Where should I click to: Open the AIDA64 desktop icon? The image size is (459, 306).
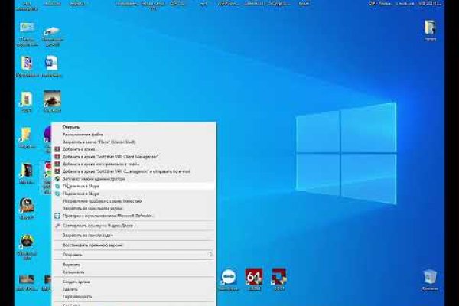coord(253,277)
